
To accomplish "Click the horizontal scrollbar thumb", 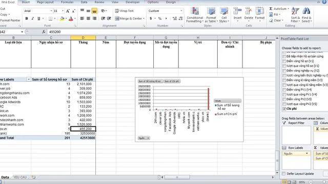I will click(177, 177).
